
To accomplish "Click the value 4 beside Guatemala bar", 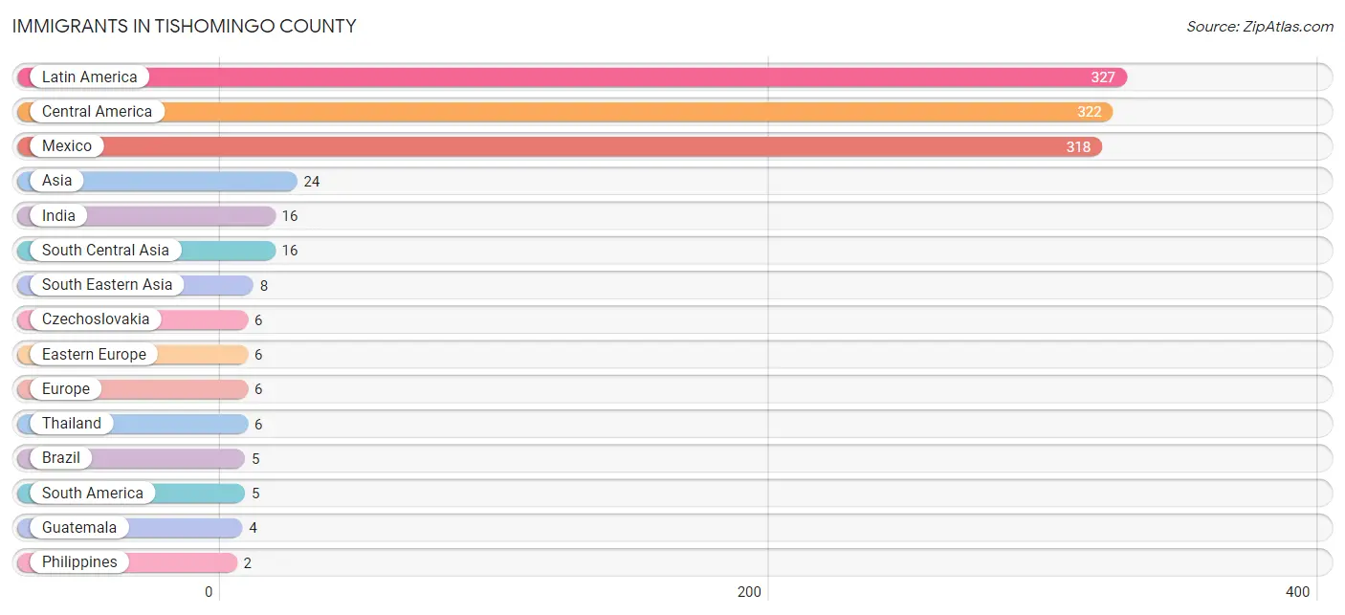I will (253, 528).
